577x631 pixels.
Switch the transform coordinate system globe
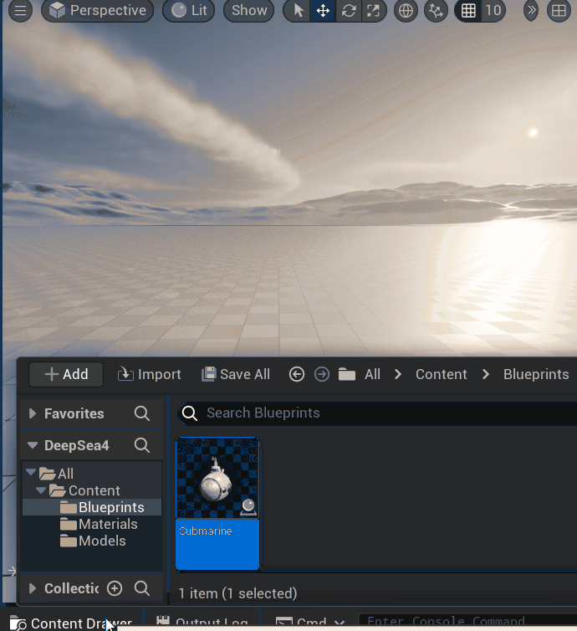coord(406,11)
